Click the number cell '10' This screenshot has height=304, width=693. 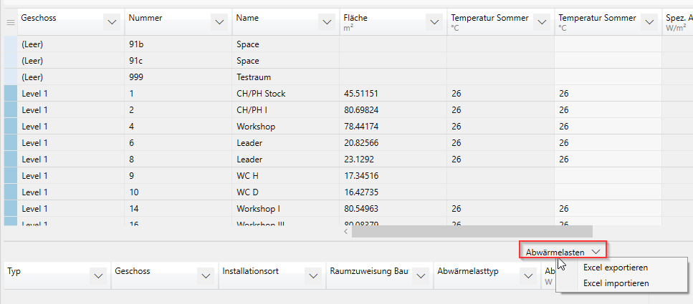click(178, 192)
